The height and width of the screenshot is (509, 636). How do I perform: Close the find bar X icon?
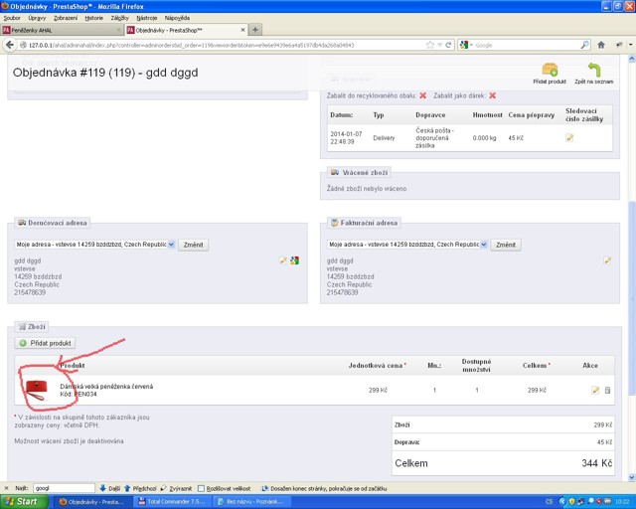pyautogui.click(x=6, y=488)
